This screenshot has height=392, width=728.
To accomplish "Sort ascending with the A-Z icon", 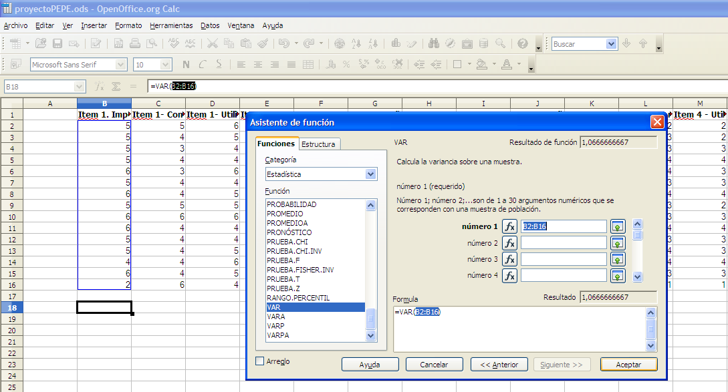I will (x=356, y=43).
